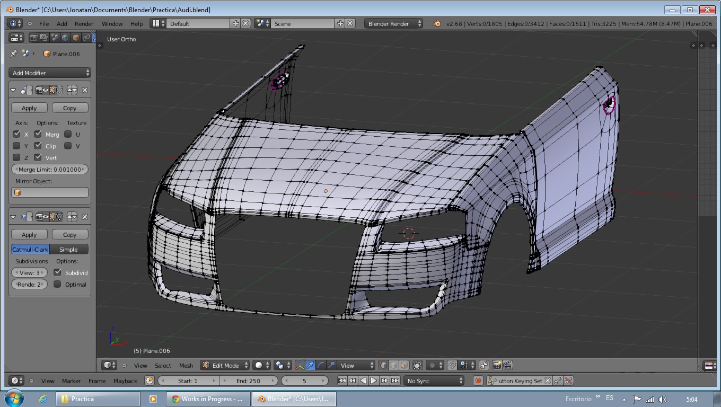The height and width of the screenshot is (407, 721).
Task: Open the Edit Mode selector dropdown
Action: coord(225,366)
